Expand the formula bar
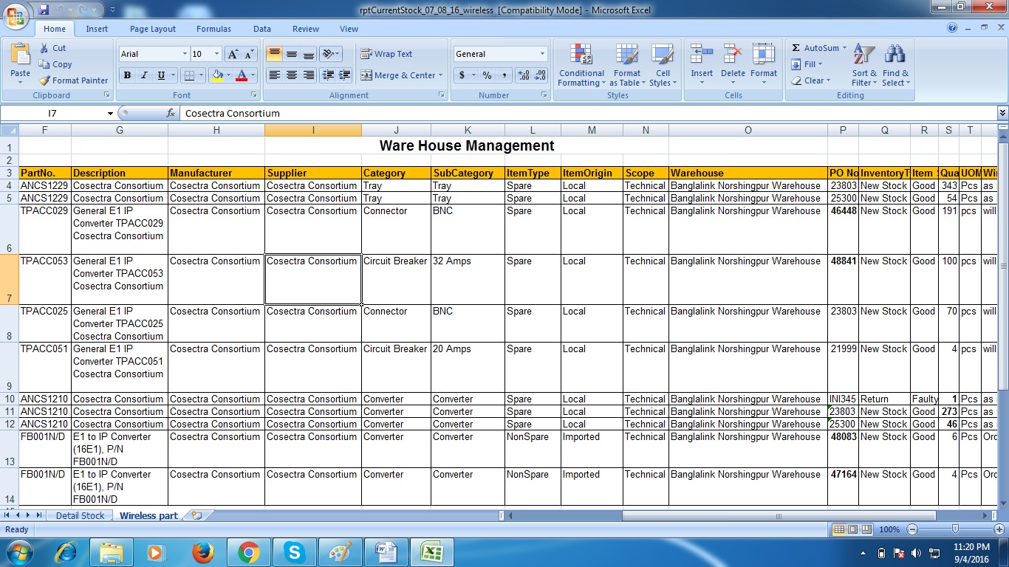 click(1002, 113)
